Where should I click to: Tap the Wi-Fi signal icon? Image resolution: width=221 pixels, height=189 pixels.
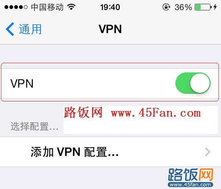71,7
